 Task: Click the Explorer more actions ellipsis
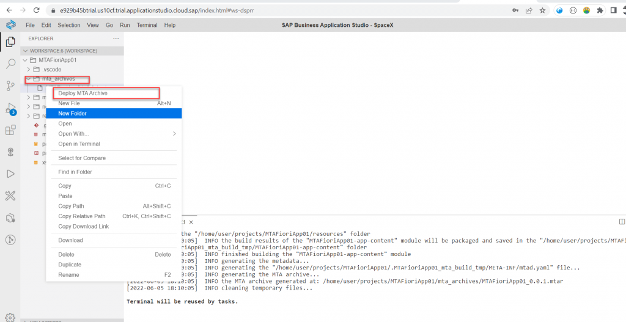[x=116, y=38]
